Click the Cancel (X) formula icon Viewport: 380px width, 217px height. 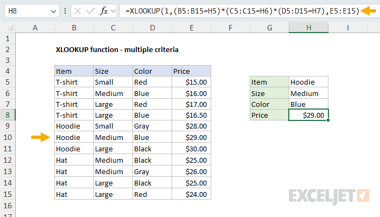(78, 11)
